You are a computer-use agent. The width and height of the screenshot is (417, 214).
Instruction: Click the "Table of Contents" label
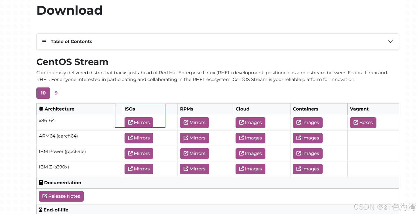pos(71,42)
